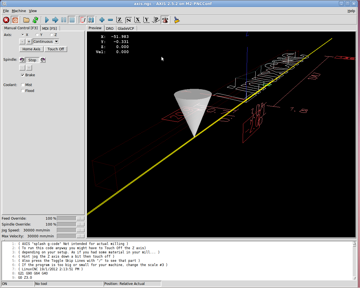Switch to the MDI [F5] tab
Screen dimensions: 360x288
point(49,28)
